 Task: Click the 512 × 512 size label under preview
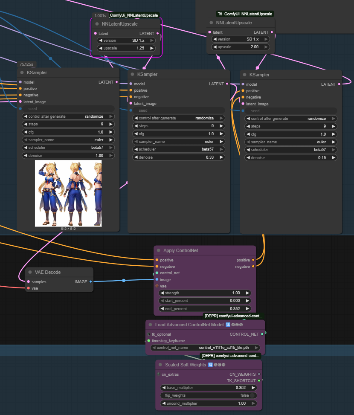click(68, 229)
